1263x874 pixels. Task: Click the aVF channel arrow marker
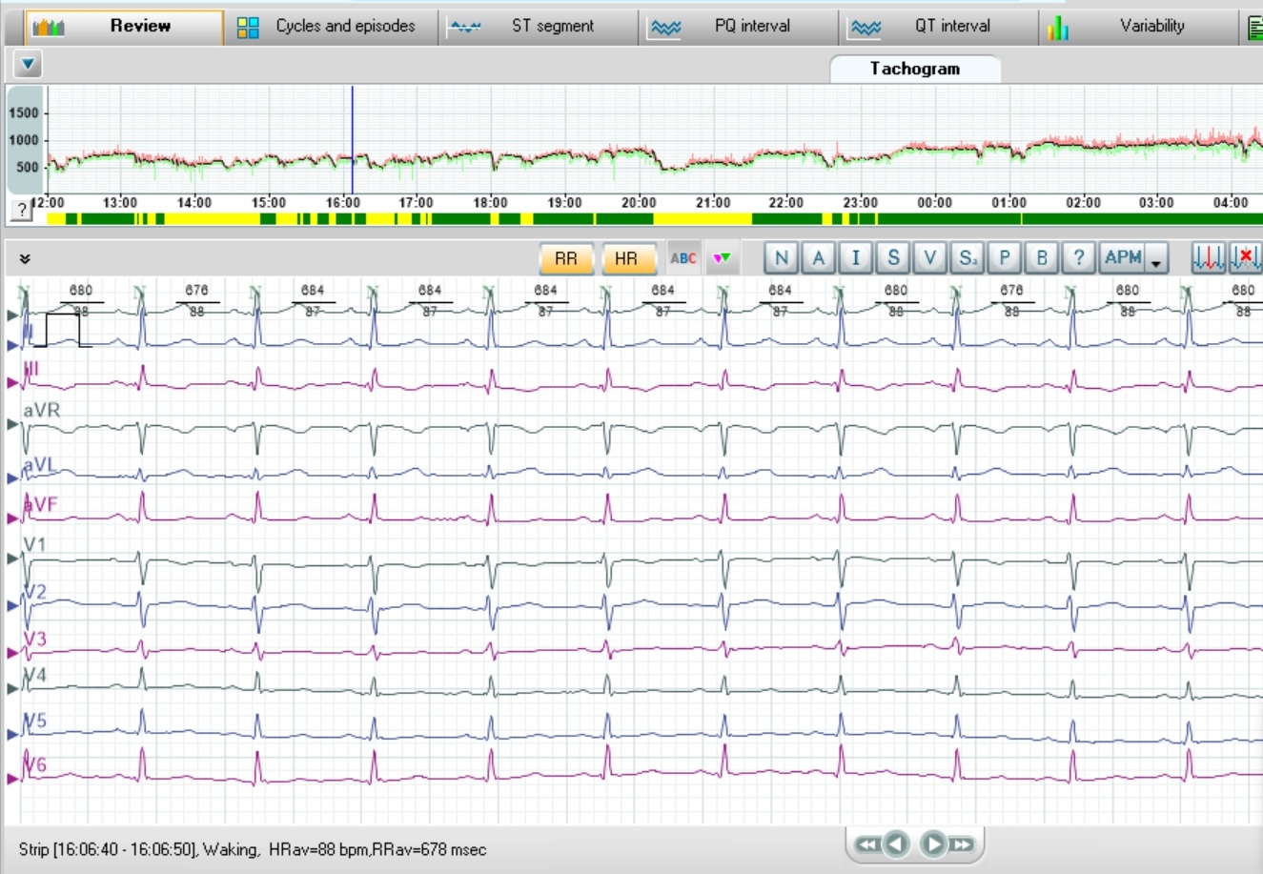12,519
